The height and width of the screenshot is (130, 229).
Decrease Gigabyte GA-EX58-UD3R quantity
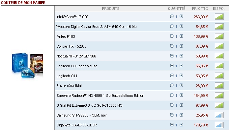point(172,125)
